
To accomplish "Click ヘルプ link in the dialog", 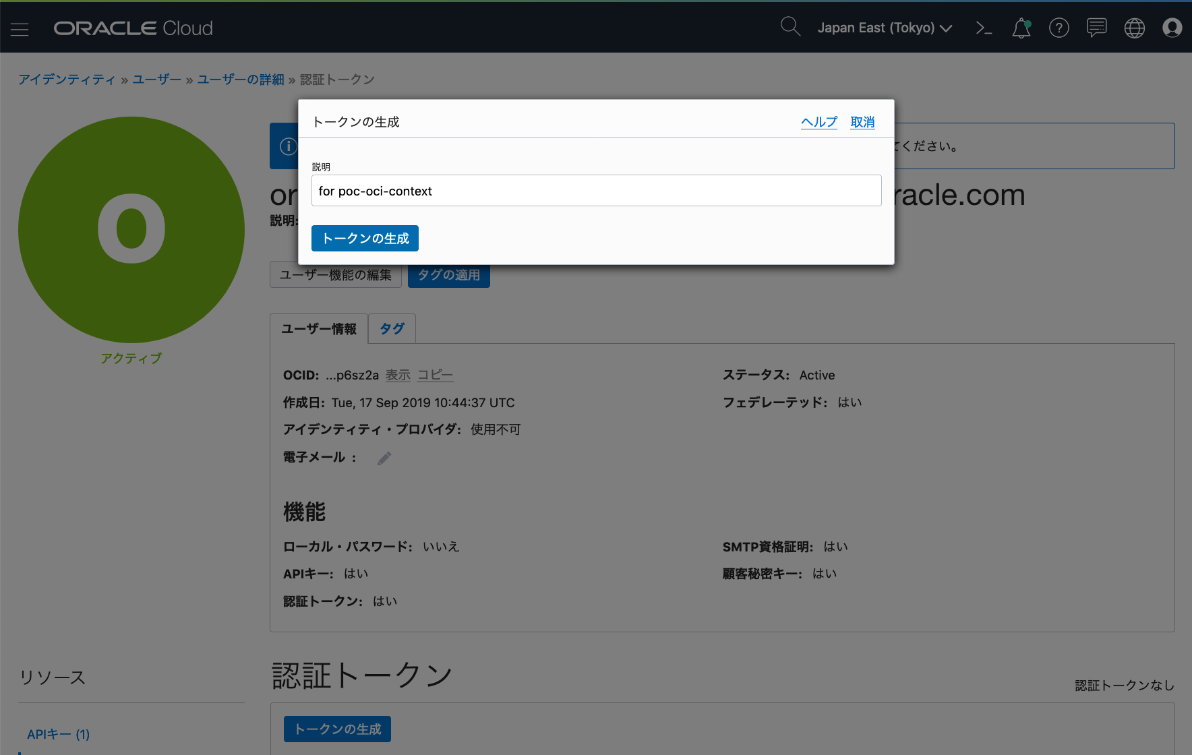I will 819,122.
